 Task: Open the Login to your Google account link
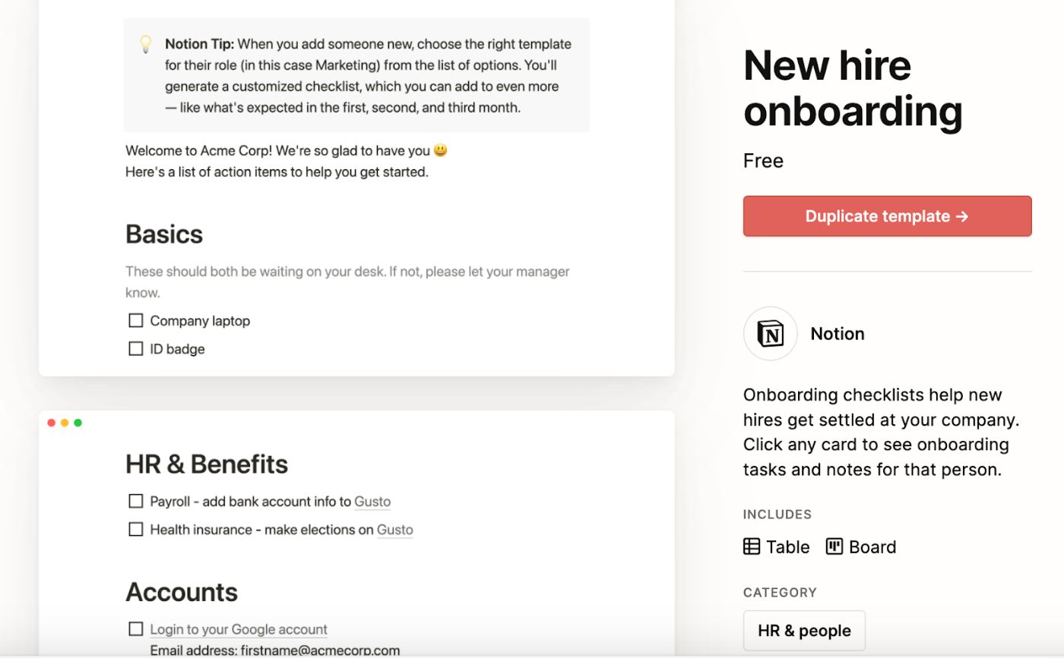[x=239, y=629]
